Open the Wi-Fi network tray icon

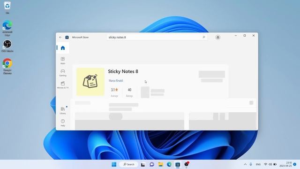tap(266, 164)
